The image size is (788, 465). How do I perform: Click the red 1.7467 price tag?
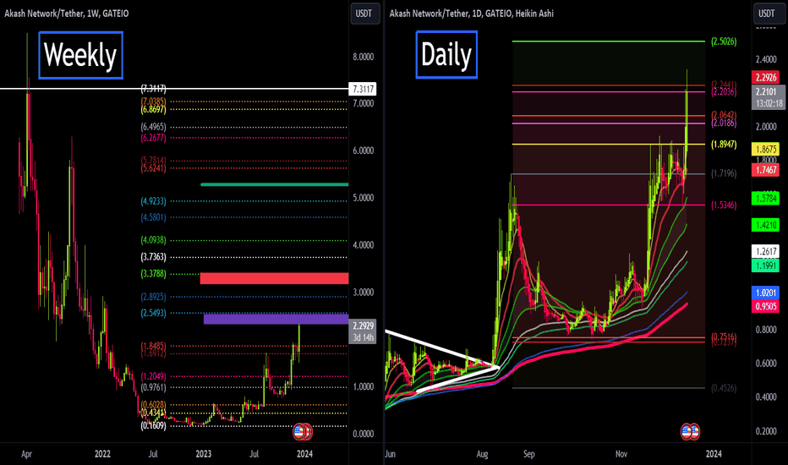tap(765, 170)
